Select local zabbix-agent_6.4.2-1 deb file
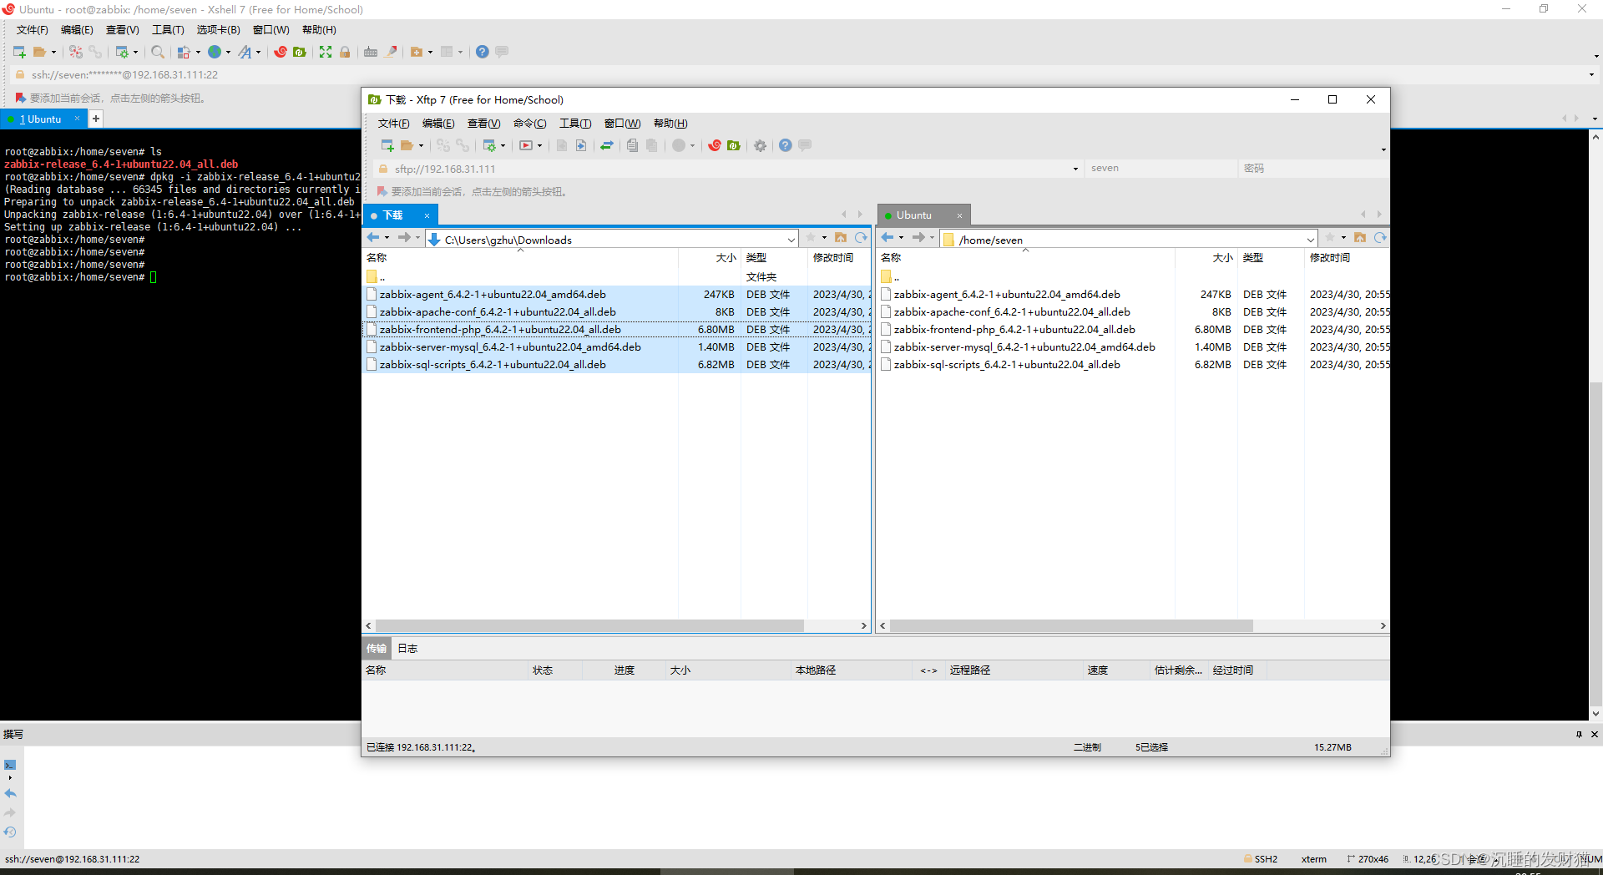Viewport: 1603px width, 875px height. click(x=492, y=294)
